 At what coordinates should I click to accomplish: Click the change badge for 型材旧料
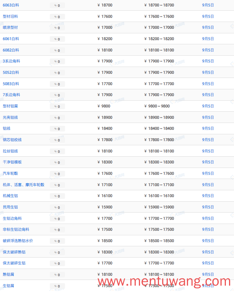(x=57, y=17)
